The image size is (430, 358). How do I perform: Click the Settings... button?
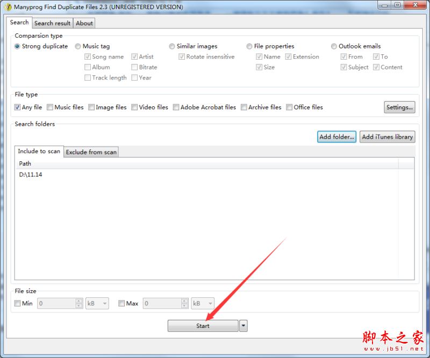click(x=399, y=108)
